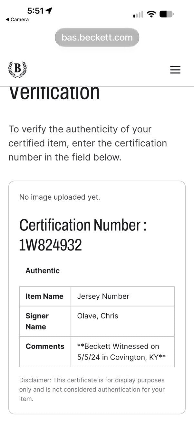Tap the certification number 1W824932

[51, 245]
